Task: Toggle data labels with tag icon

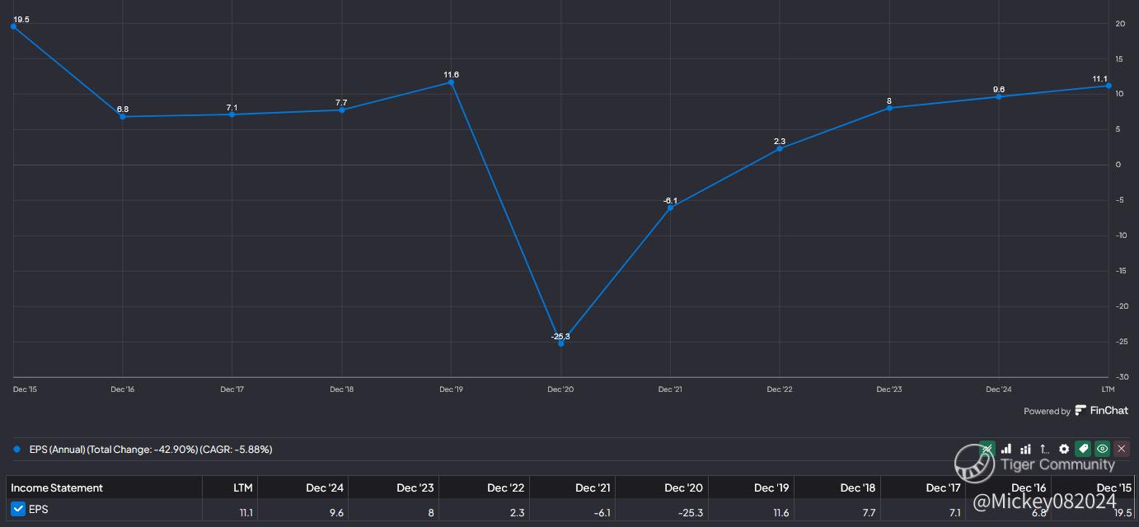Action: tap(1083, 449)
